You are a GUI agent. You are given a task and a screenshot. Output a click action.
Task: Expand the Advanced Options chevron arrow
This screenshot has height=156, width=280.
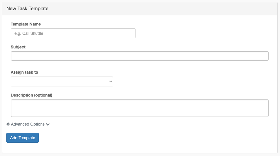tap(48, 124)
